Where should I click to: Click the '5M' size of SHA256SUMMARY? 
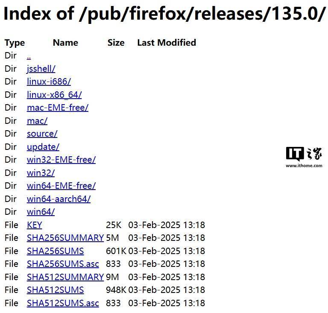coord(112,238)
